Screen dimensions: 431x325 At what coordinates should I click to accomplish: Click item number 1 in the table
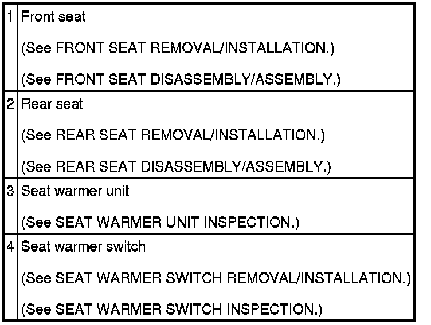pos(11,17)
